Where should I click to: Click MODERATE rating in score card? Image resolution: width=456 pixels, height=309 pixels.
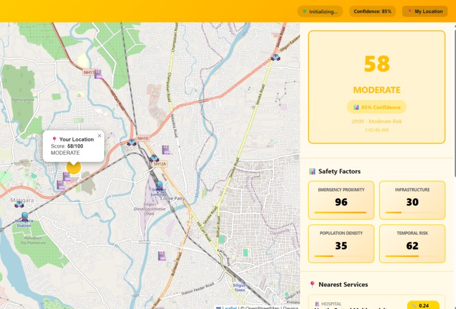(377, 90)
